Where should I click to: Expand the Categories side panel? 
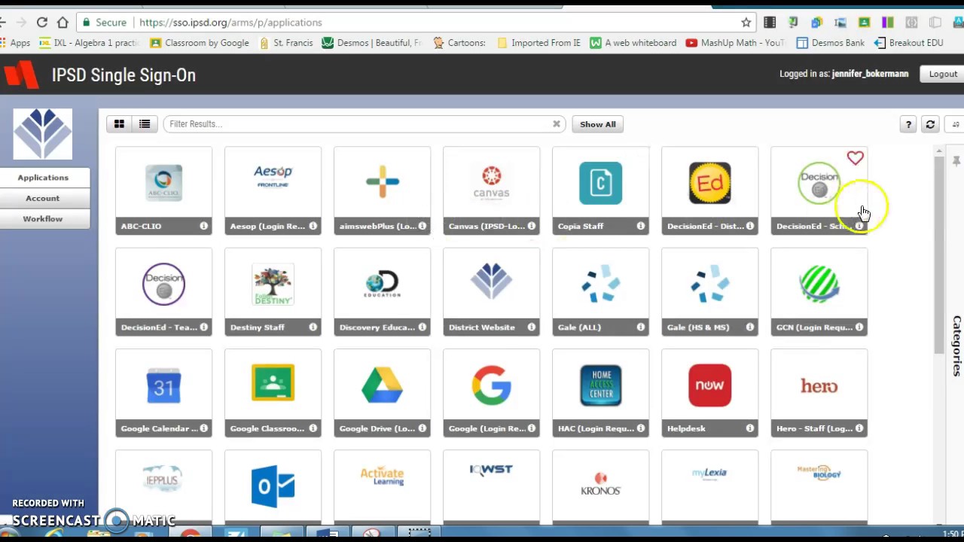pos(956,345)
